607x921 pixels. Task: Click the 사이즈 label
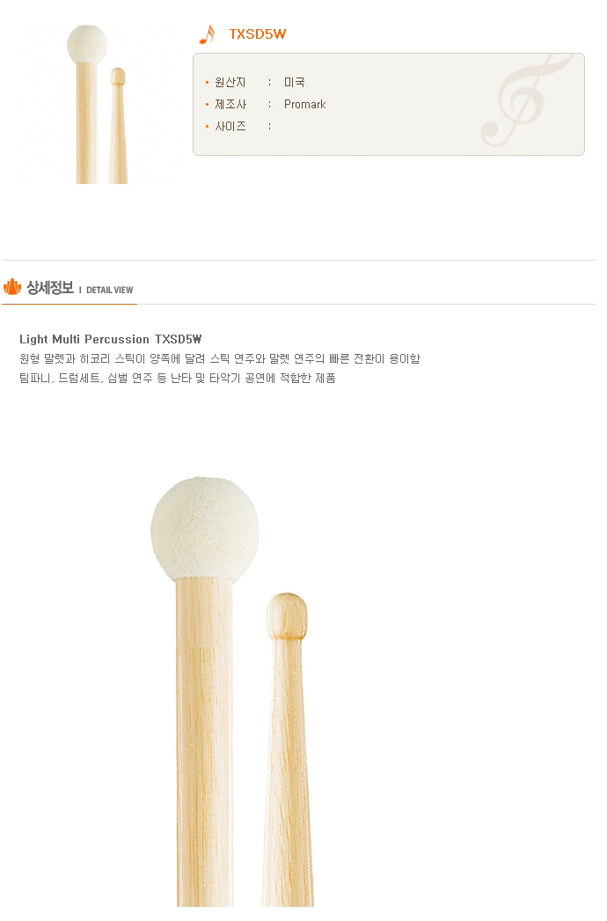230,126
